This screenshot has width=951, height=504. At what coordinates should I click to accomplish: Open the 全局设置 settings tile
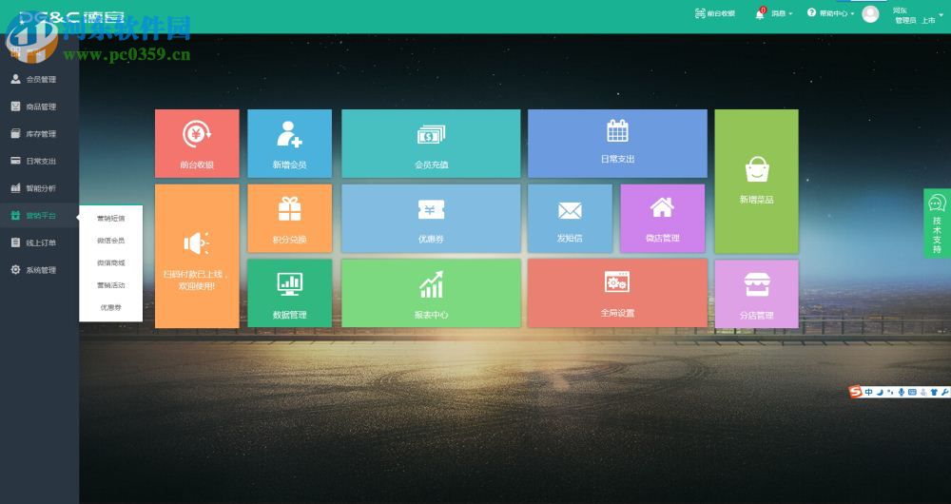pyautogui.click(x=617, y=293)
